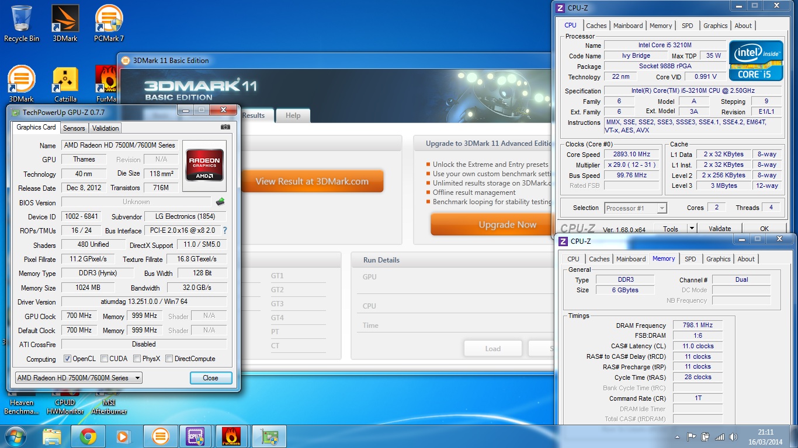This screenshot has width=798, height=448.
Task: Open the Help tab in 3DMark 11
Action: tap(293, 116)
